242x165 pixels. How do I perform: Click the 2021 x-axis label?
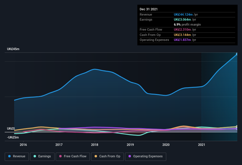click(202, 145)
